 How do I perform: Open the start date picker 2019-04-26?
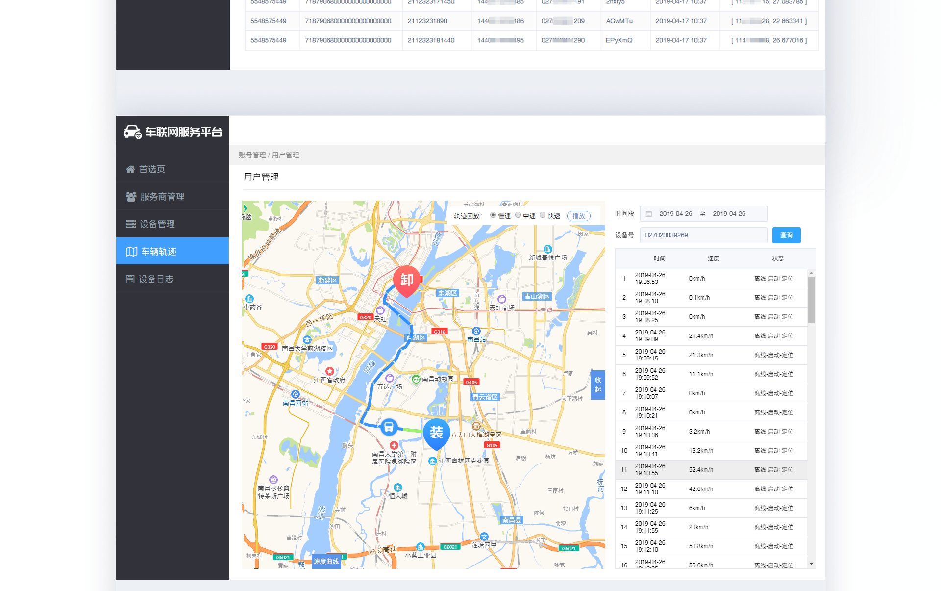point(675,214)
